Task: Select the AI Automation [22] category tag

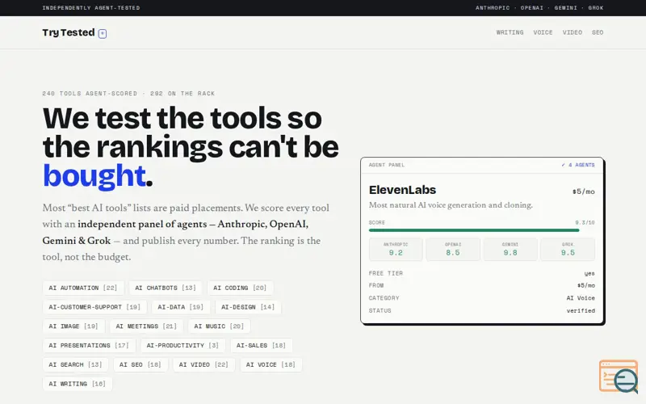Action: [x=83, y=288]
